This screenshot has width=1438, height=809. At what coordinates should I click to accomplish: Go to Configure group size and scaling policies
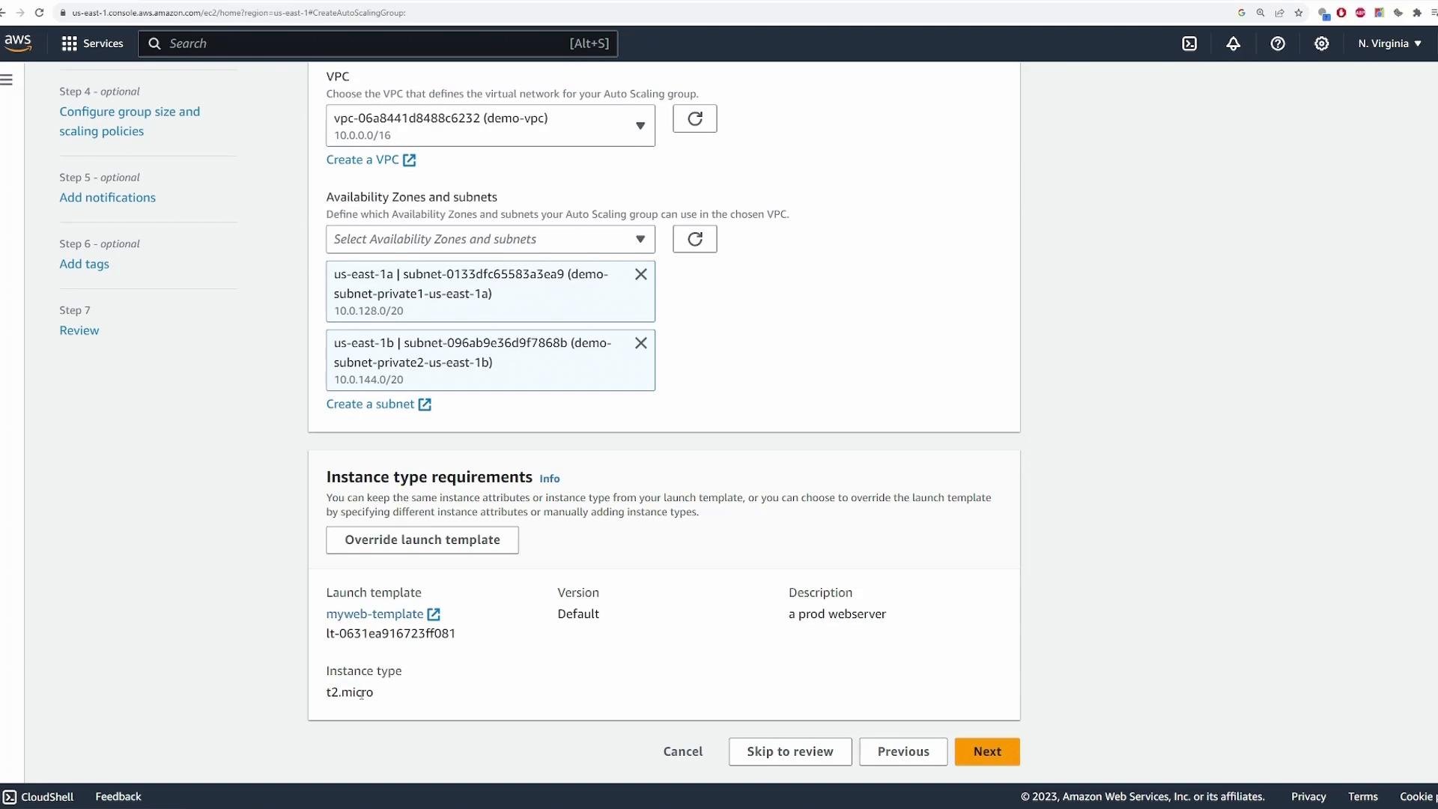pyautogui.click(x=130, y=121)
